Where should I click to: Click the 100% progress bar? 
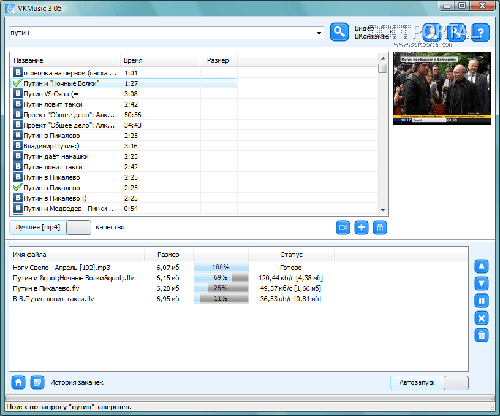(x=221, y=268)
